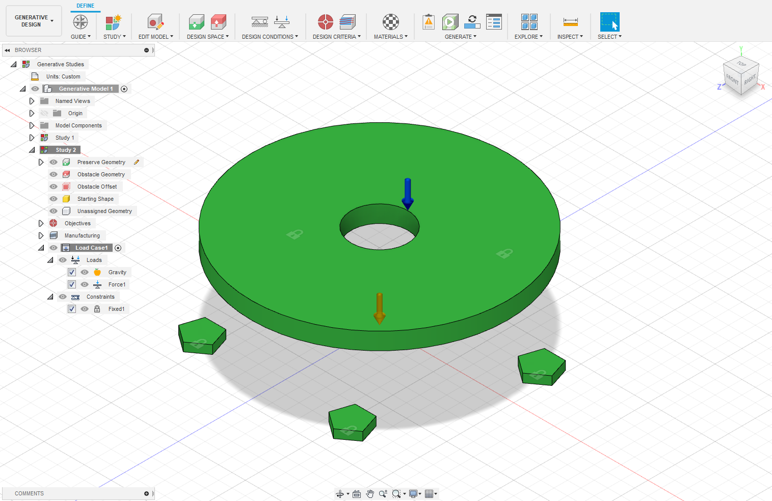Click the Orbit navigation icon

point(340,494)
